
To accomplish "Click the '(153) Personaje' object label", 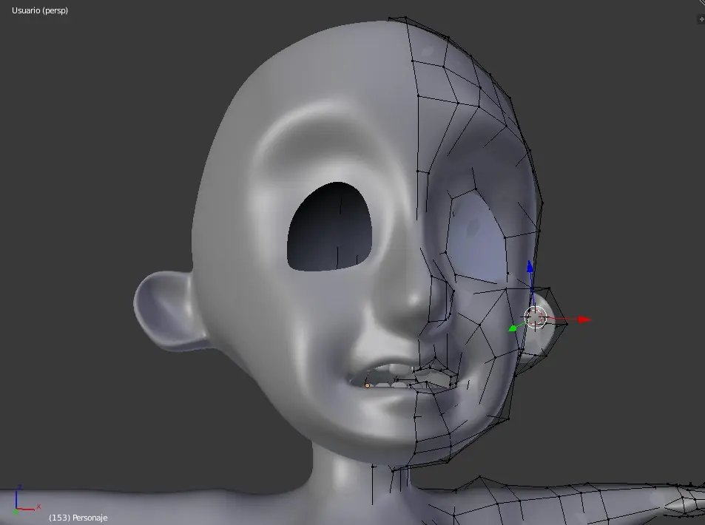I will pyautogui.click(x=78, y=518).
